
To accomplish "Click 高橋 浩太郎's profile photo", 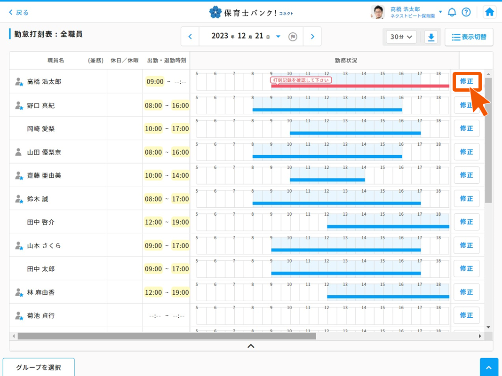I will click(x=376, y=12).
